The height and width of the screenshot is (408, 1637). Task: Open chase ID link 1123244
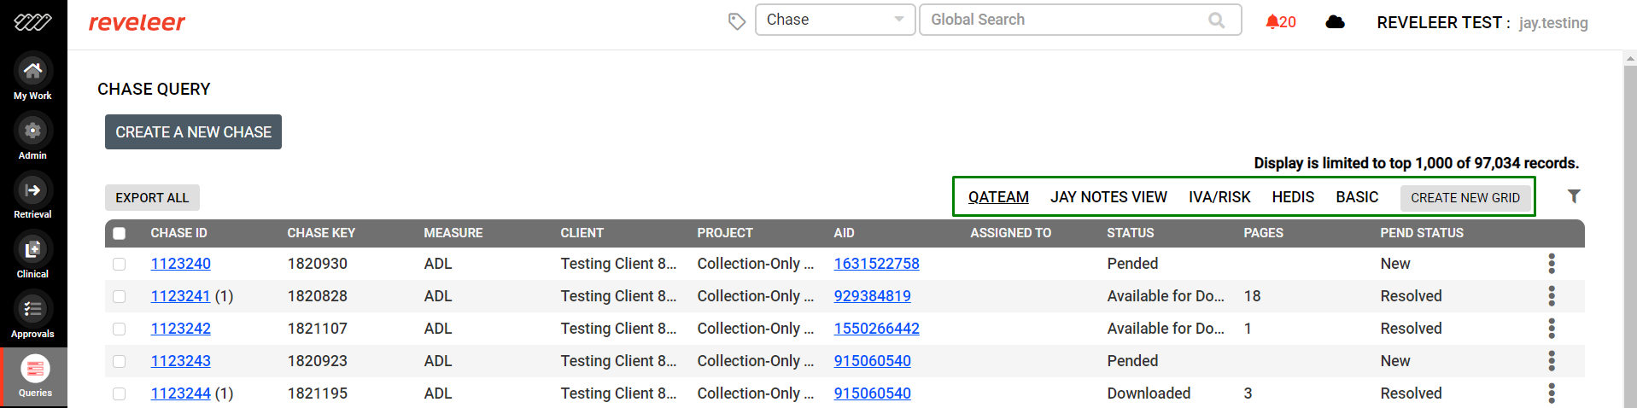181,393
